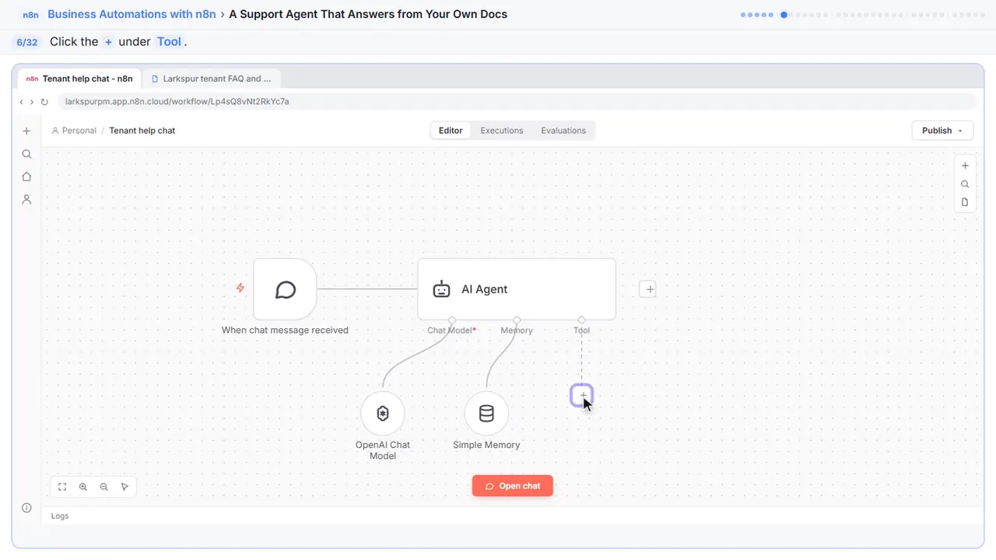Image resolution: width=996 pixels, height=560 pixels.
Task: Open the Personal breadcrumb link
Action: point(74,131)
